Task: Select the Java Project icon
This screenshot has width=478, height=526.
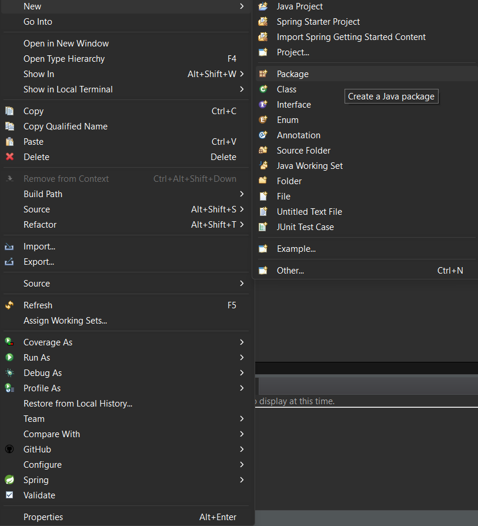Action: click(x=264, y=6)
